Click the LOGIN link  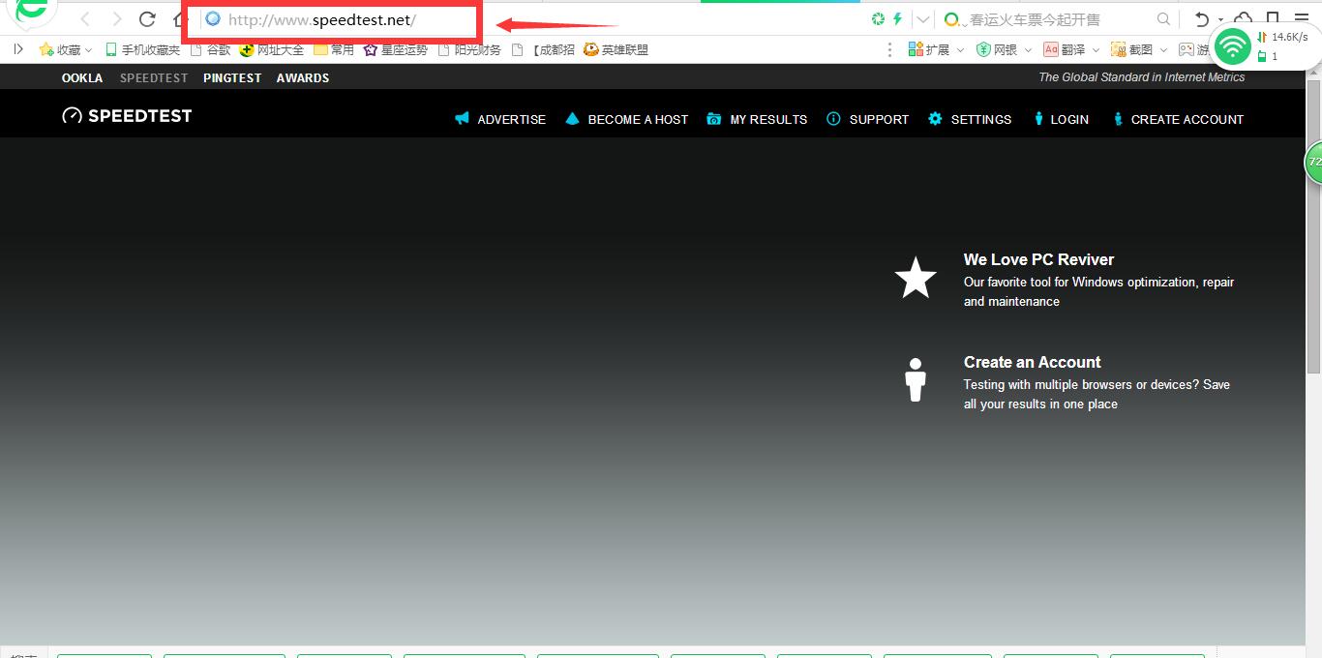tap(1069, 119)
